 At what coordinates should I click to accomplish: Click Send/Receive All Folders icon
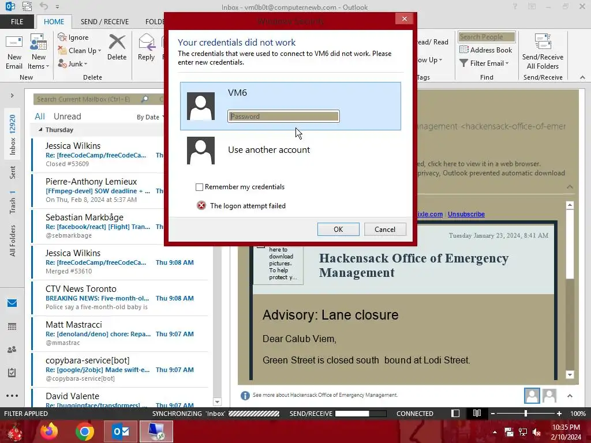[x=543, y=42]
